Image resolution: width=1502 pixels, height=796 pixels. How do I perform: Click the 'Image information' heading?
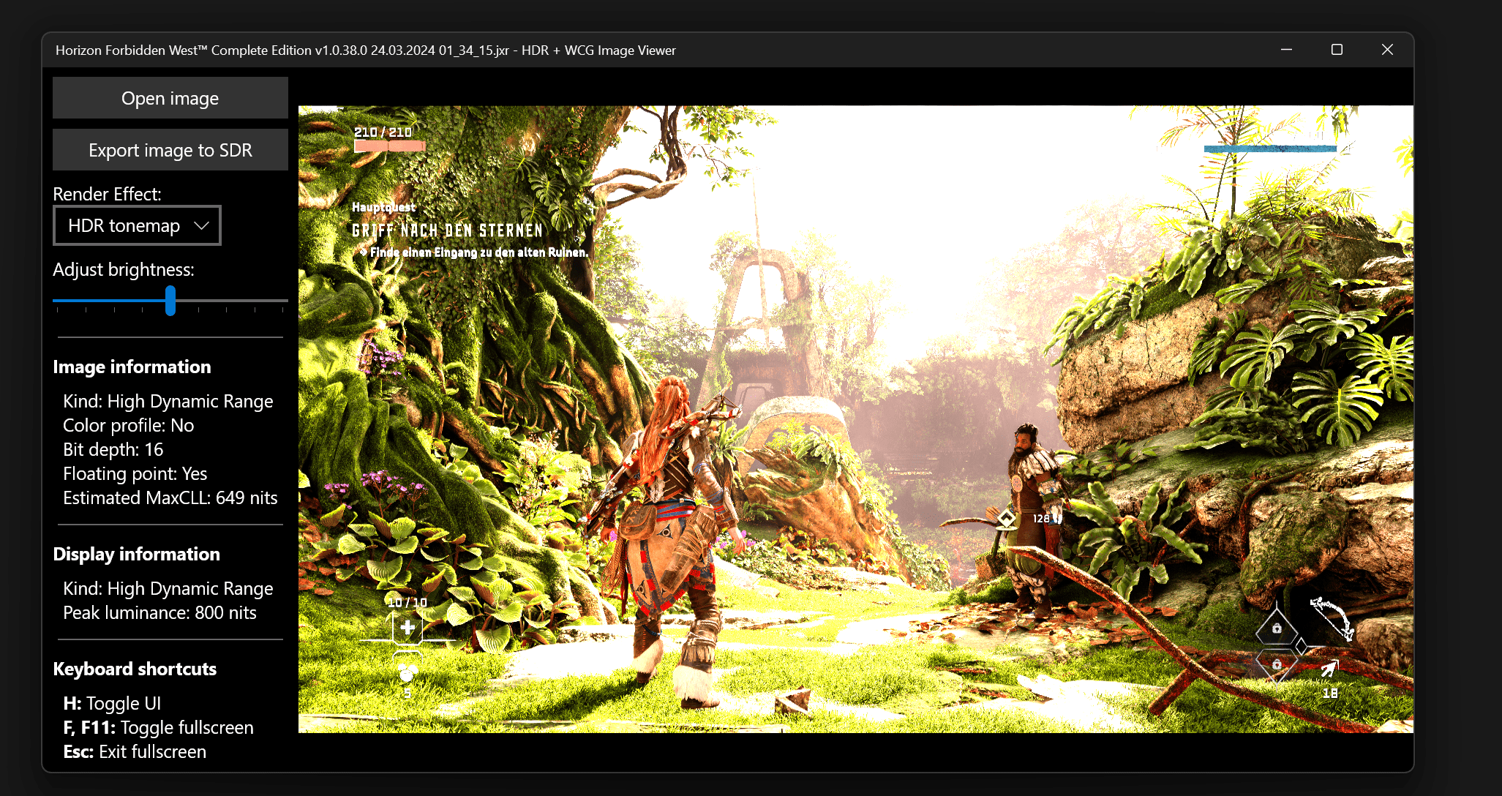coord(132,367)
